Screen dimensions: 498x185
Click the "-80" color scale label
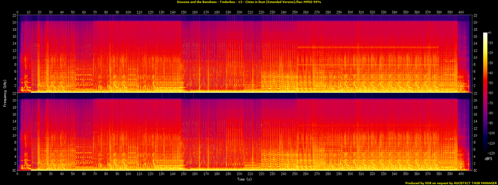click(x=491, y=113)
